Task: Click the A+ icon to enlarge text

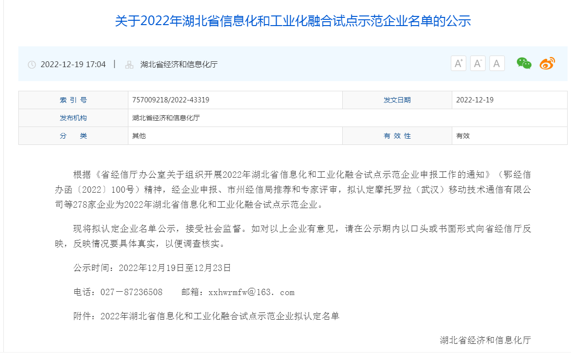Action: (458, 63)
